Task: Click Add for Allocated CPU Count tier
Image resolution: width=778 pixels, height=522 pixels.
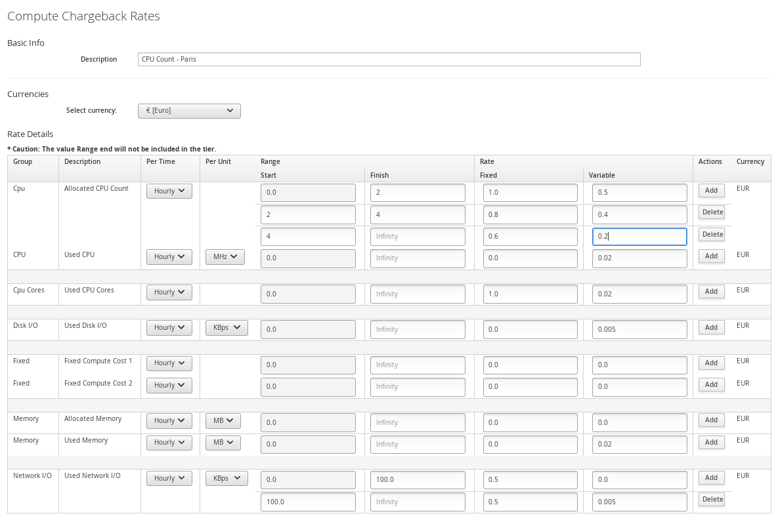Action: pyautogui.click(x=711, y=190)
